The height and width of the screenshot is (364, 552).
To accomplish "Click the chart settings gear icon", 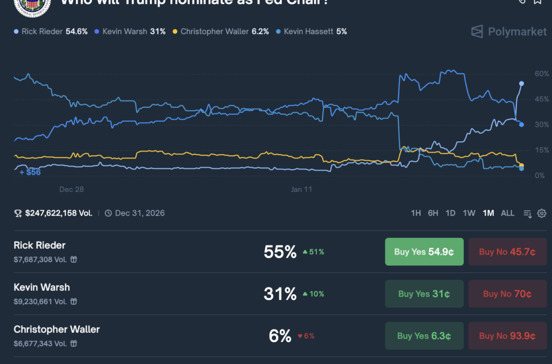I will pos(542,214).
